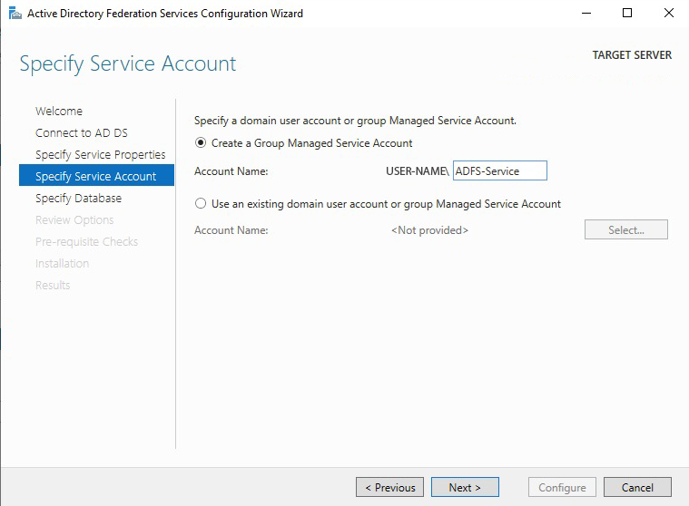Jump to Specify Database step
Image resolution: width=689 pixels, height=506 pixels.
pos(78,199)
